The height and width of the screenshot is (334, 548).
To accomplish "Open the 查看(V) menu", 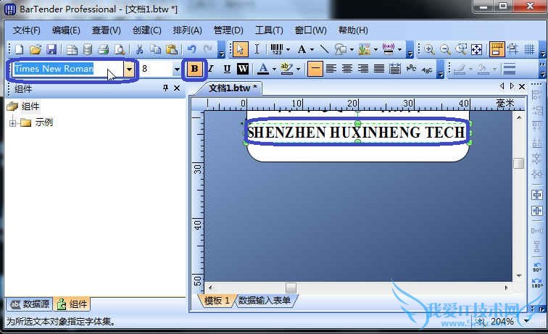I will (x=107, y=30).
